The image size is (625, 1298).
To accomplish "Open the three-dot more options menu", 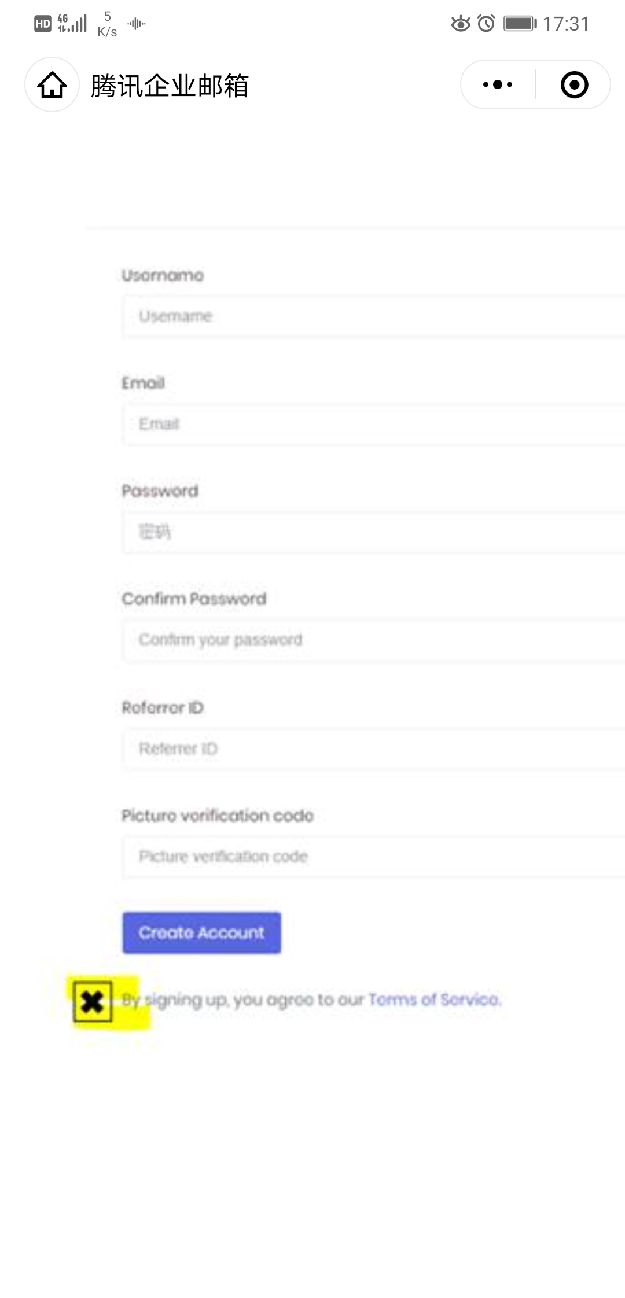I will [498, 84].
